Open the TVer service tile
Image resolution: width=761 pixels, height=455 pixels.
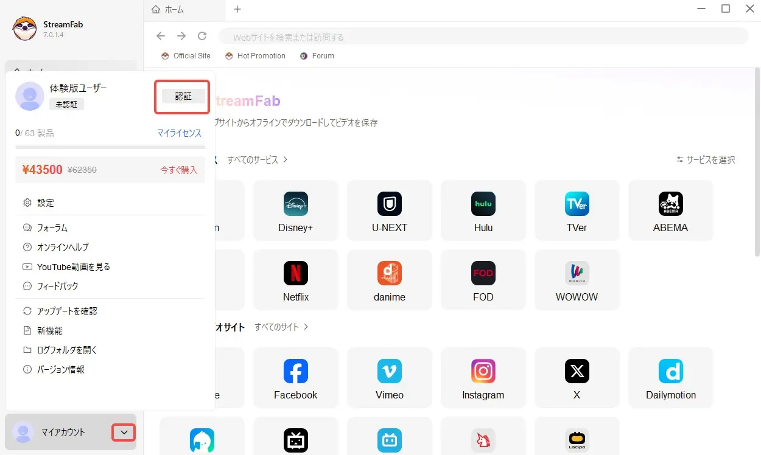tap(577, 210)
